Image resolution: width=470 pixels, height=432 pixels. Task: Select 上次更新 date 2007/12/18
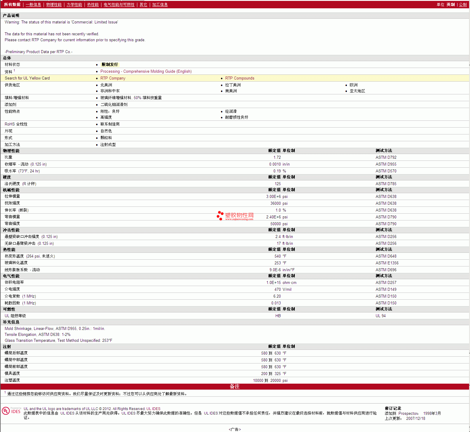[x=415, y=418]
